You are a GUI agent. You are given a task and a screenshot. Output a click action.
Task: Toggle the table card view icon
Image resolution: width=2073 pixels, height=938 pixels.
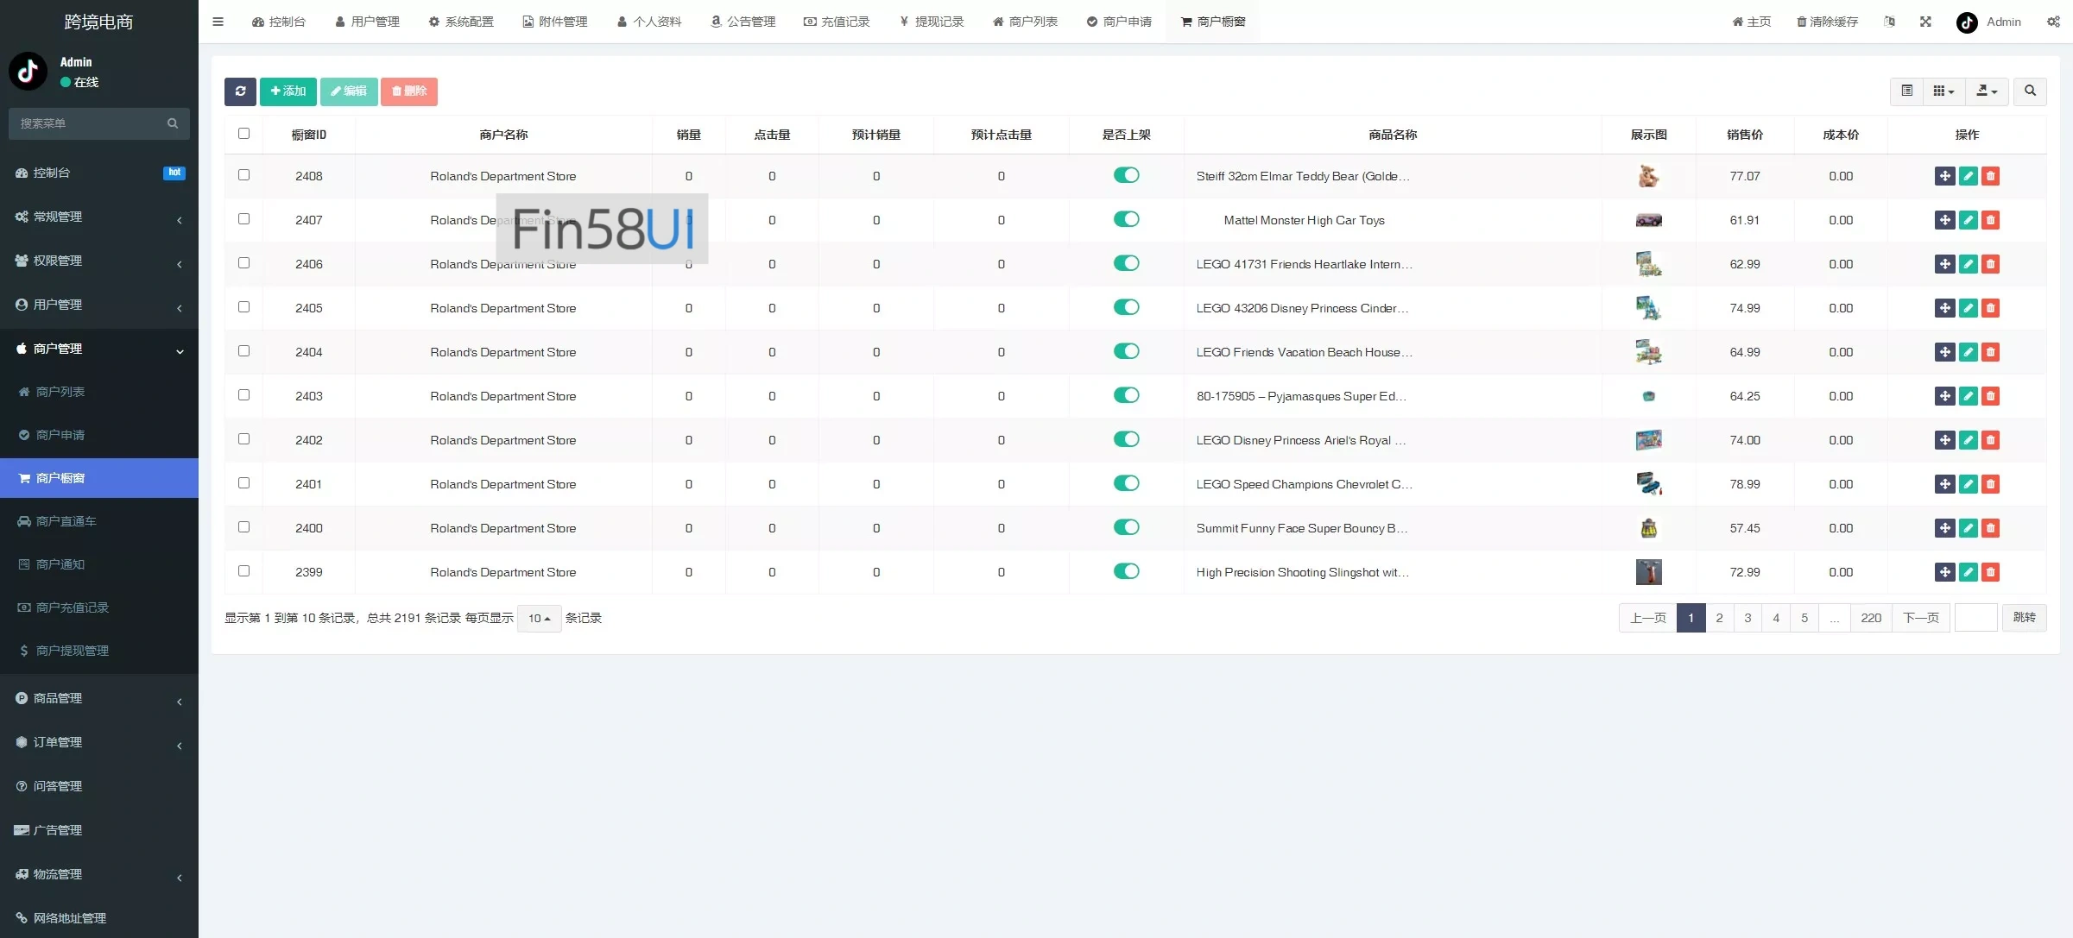tap(1906, 91)
